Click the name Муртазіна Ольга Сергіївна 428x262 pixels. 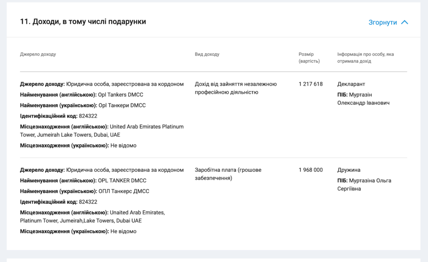[x=364, y=185]
